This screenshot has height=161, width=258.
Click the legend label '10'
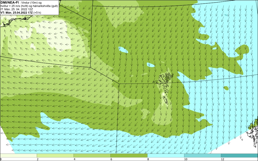186,159
